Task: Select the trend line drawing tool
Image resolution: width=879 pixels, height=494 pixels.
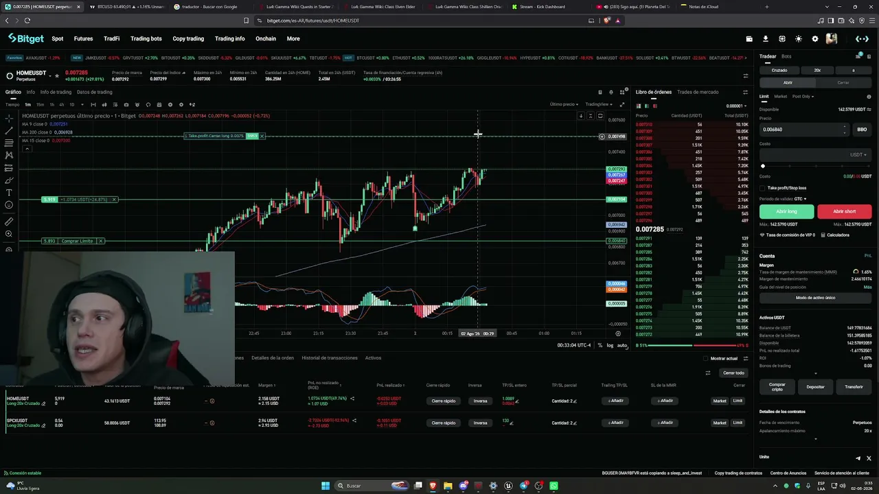Action: click(x=9, y=130)
